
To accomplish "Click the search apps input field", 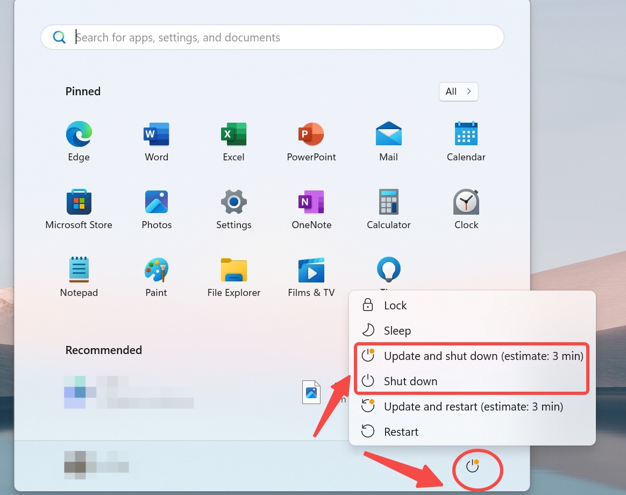I will 272,37.
